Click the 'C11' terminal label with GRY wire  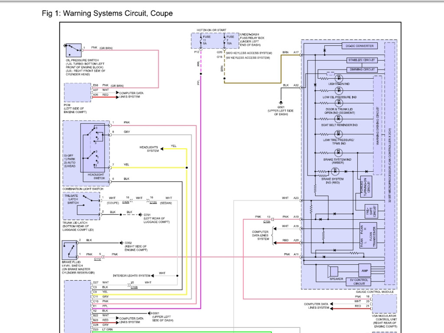(x=95, y=297)
